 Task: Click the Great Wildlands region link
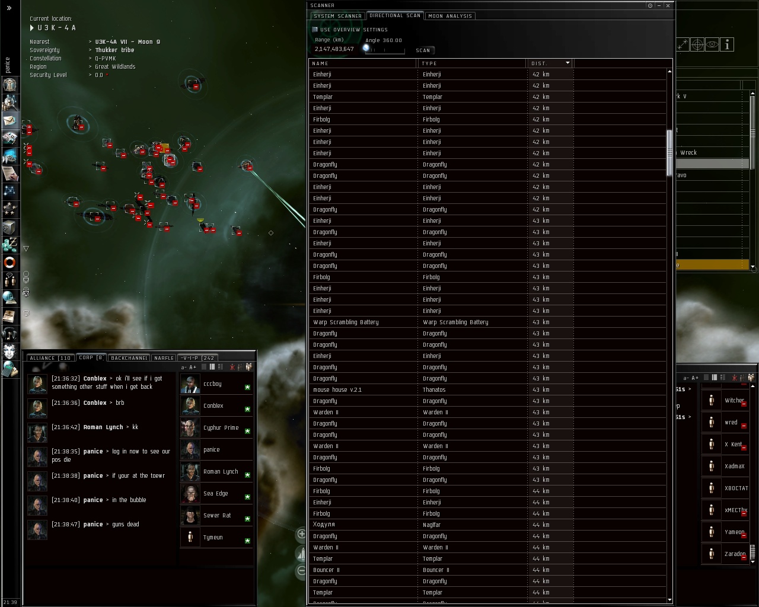pos(115,67)
